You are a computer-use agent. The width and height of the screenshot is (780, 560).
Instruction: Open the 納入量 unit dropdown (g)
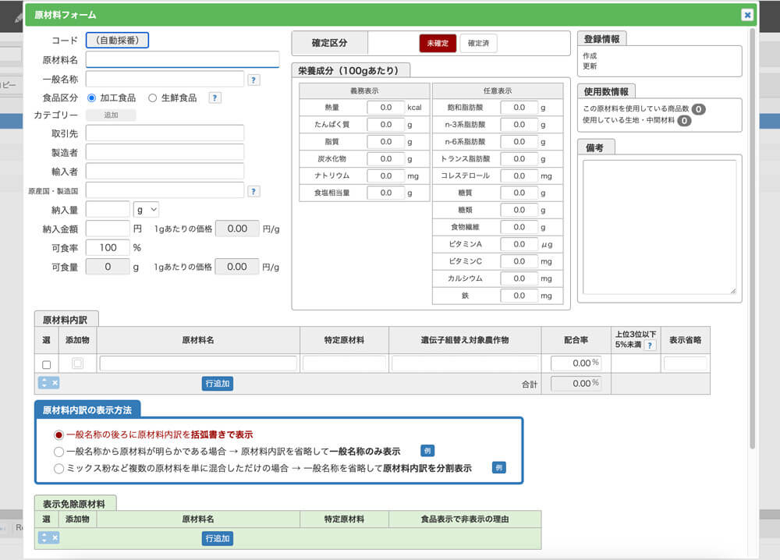[x=147, y=210]
